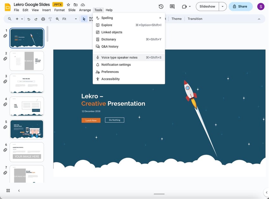Open the Tools menu

[x=98, y=10]
